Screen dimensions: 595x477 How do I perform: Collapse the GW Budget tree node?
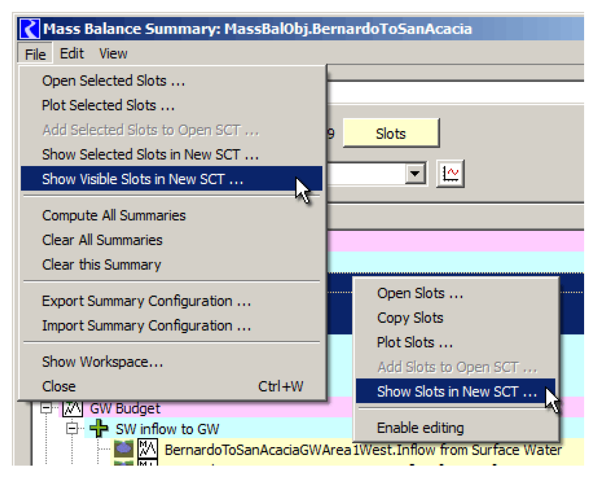[46, 408]
